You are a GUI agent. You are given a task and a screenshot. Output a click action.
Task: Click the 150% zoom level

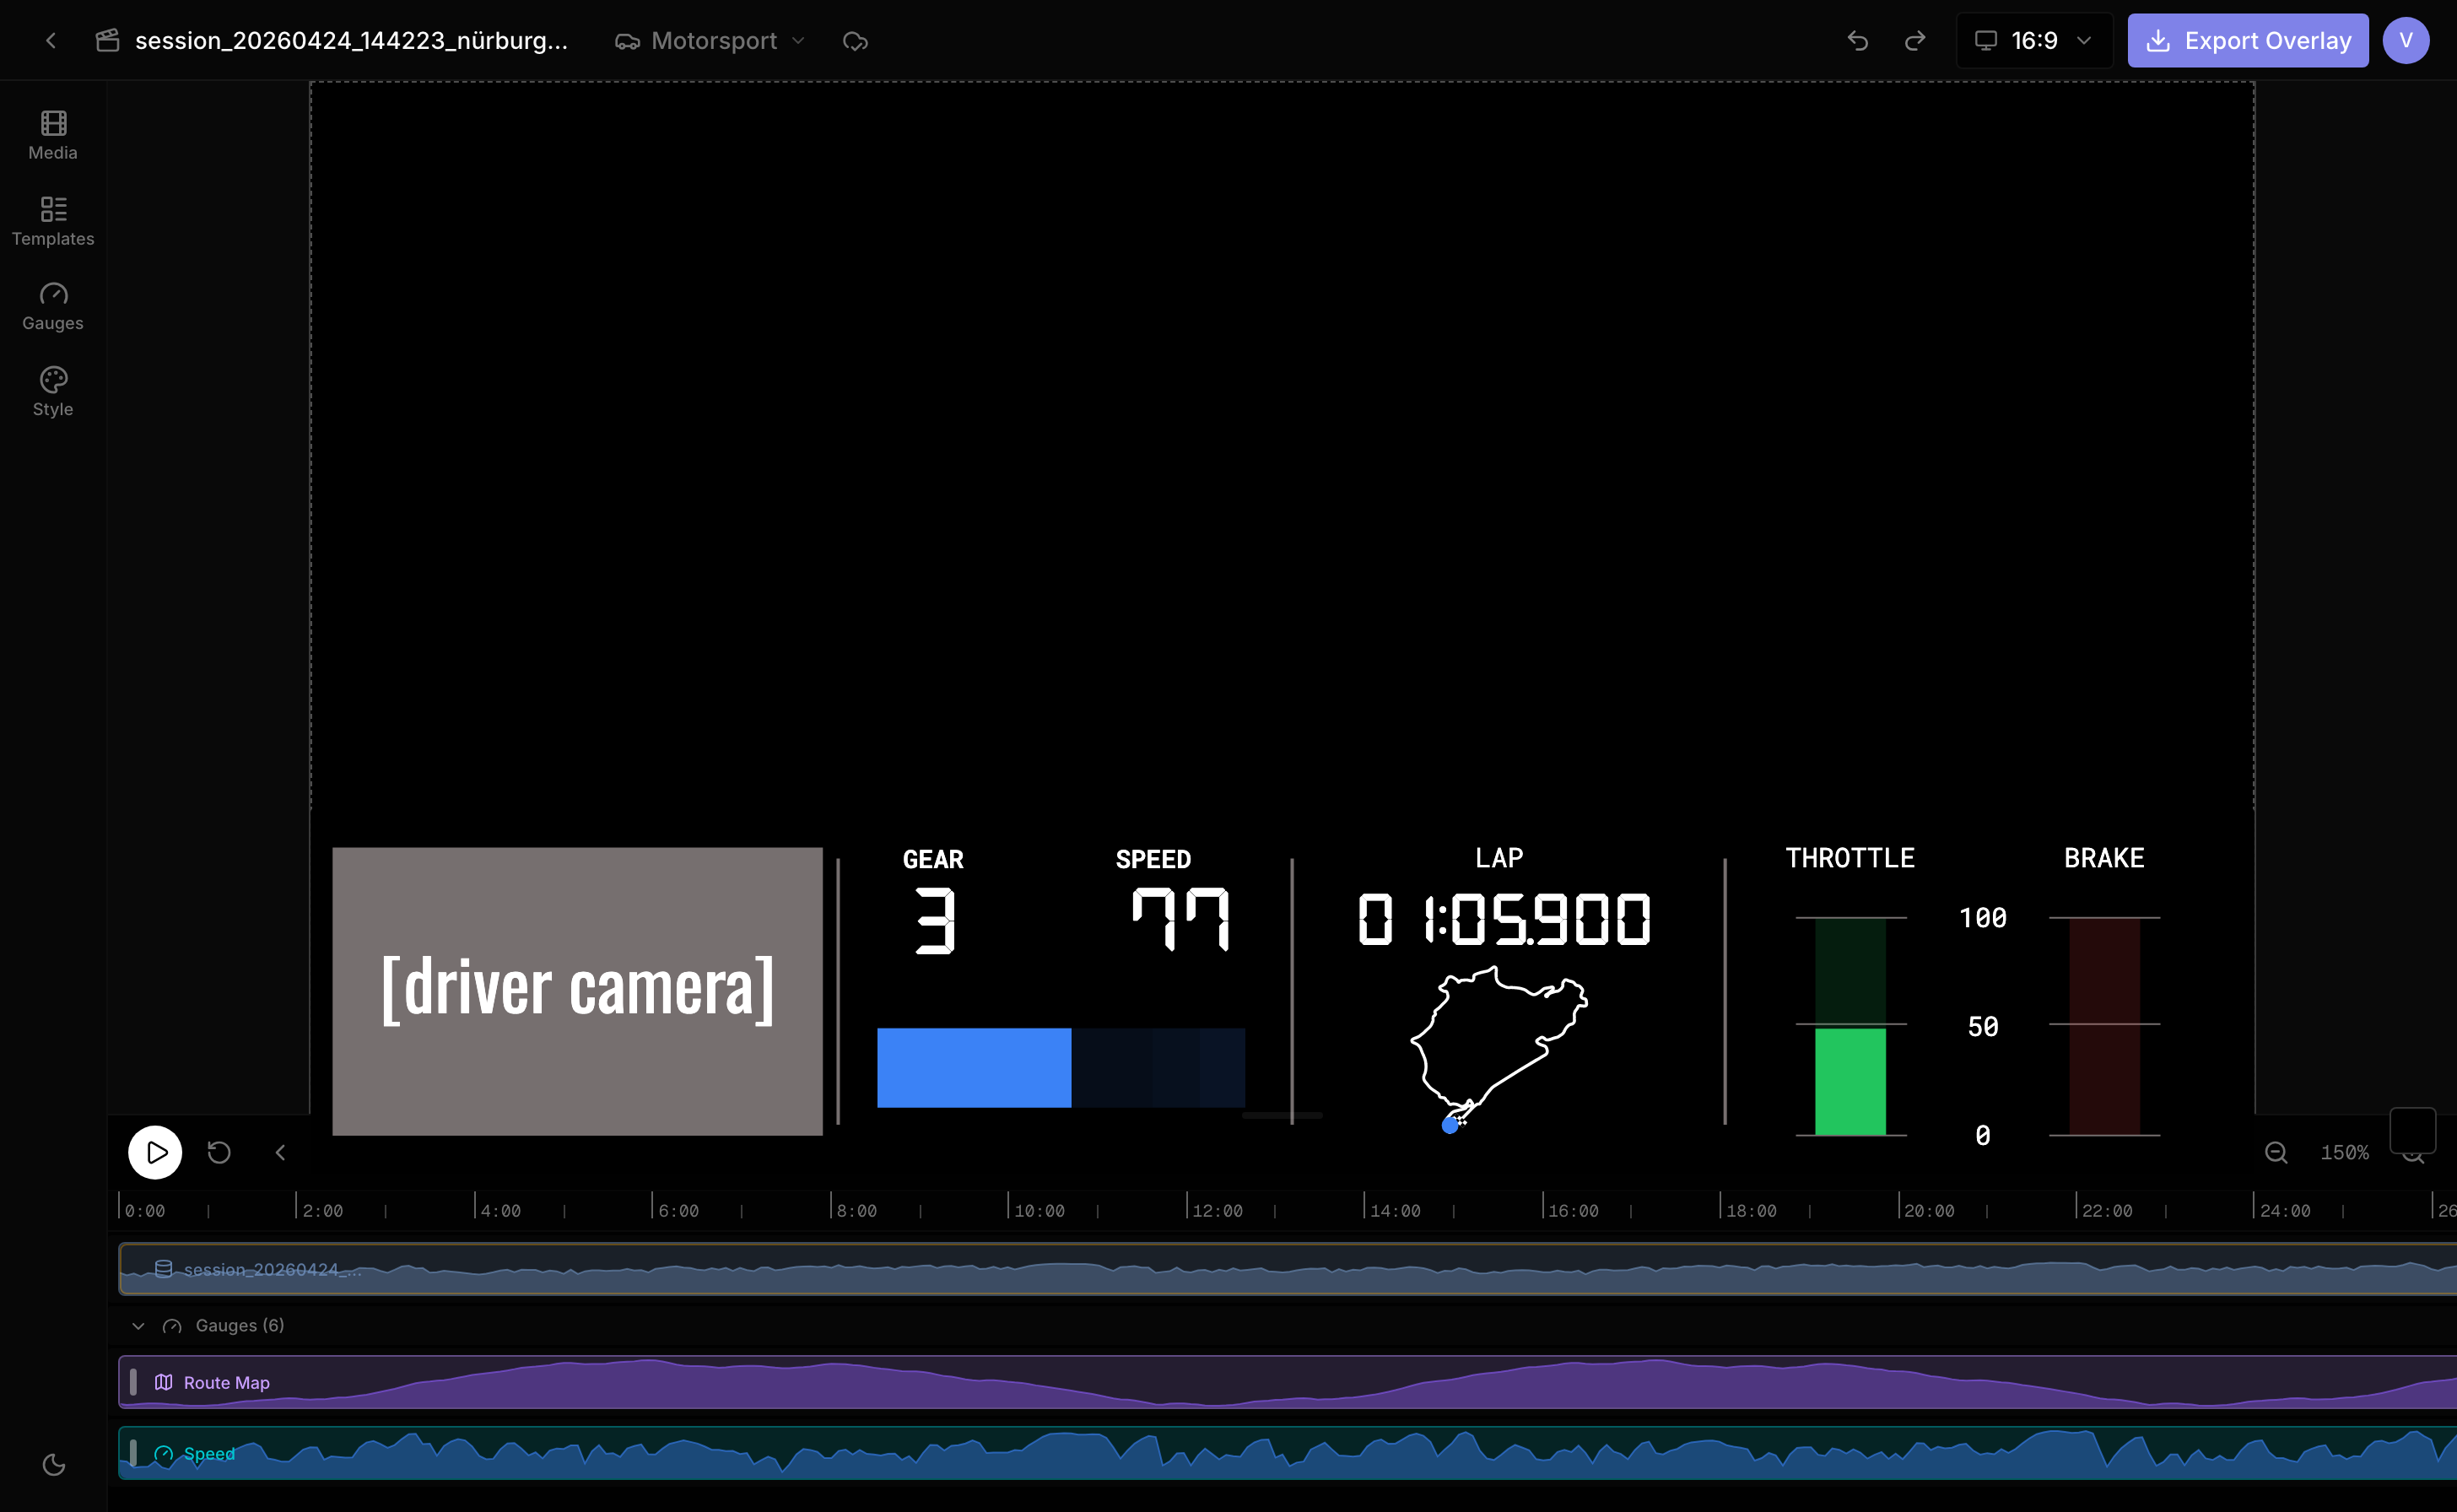point(2344,1153)
